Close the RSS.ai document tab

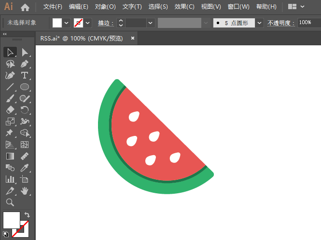(x=133, y=38)
